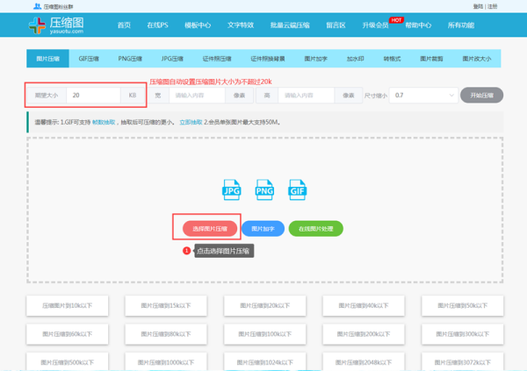Click 图片压缩到20k以下 preset
The image size is (527, 371).
[265, 305]
